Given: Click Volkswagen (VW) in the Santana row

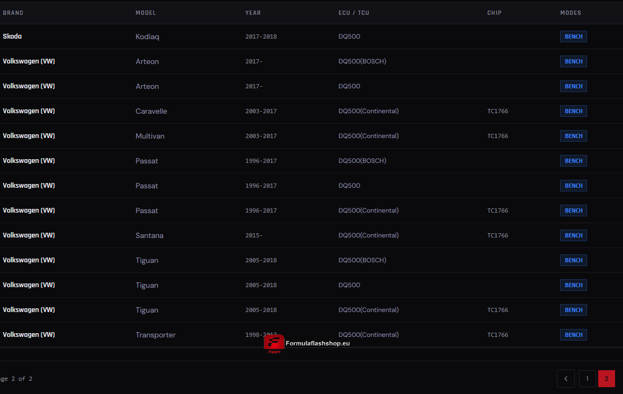Looking at the screenshot, I should 29,235.
